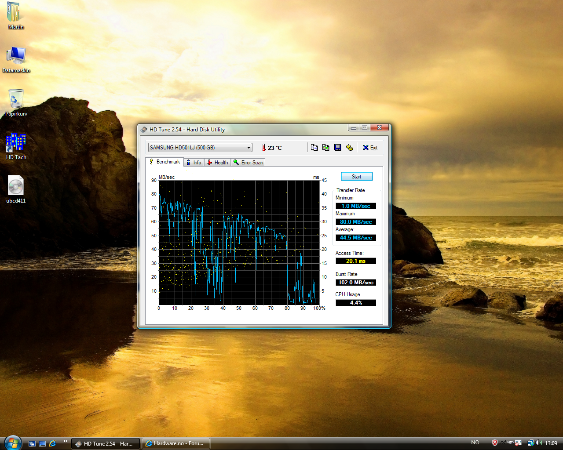Click the 23° temperature tray icon
563x450 pixels.
tap(503, 443)
